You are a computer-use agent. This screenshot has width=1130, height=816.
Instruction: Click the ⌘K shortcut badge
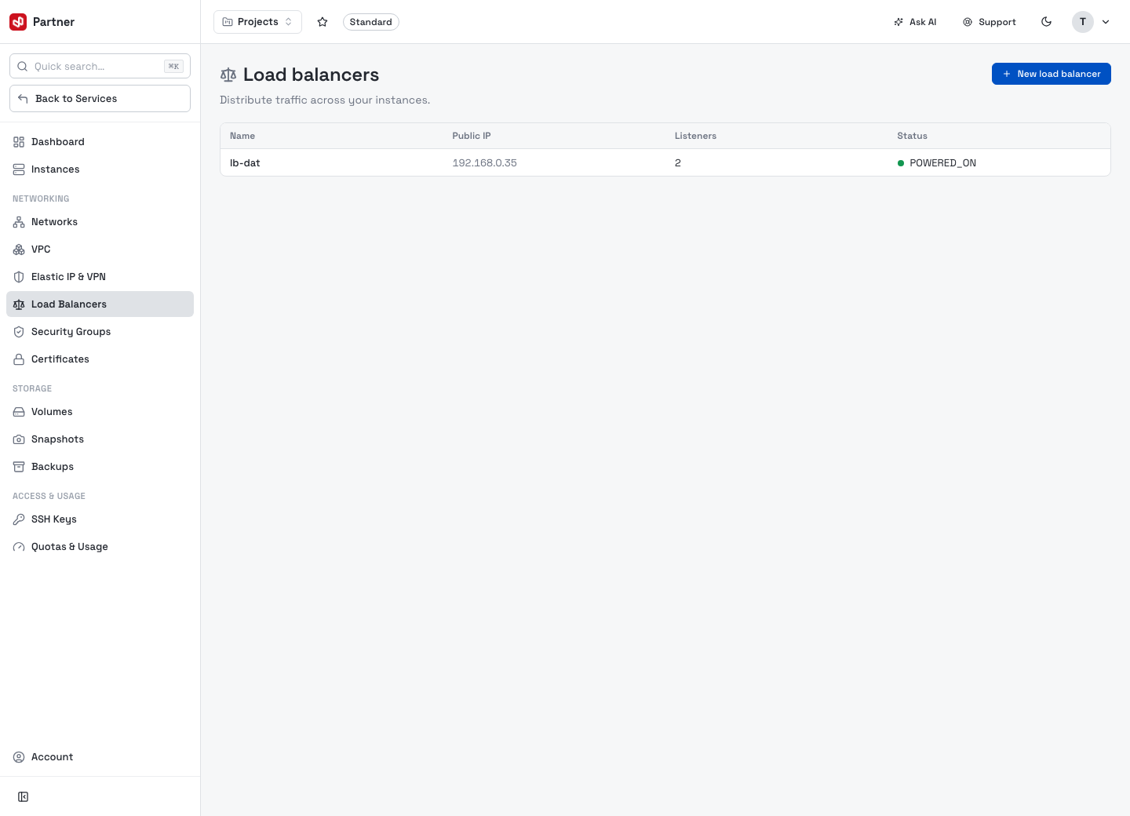(173, 67)
